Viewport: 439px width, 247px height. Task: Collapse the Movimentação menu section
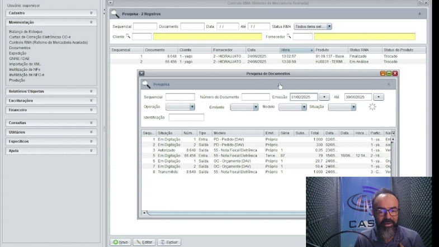tap(51, 22)
